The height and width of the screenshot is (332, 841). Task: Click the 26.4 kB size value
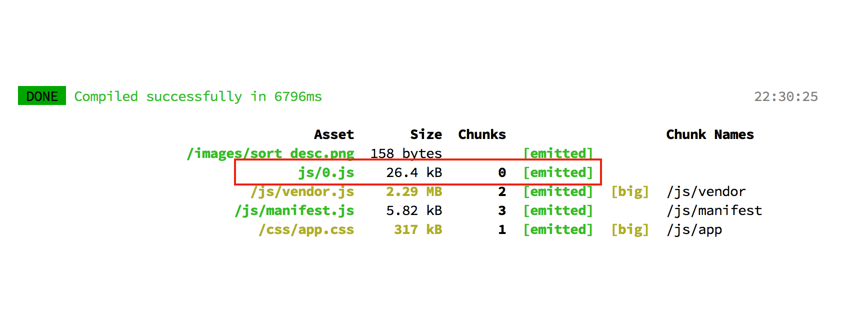tap(414, 172)
